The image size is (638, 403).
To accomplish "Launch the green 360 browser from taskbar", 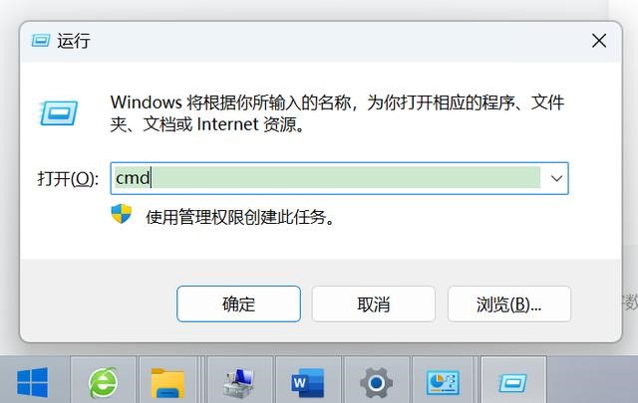I will click(103, 382).
